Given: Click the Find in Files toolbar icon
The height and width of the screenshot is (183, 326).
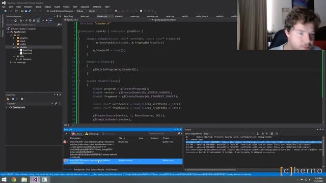Looking at the screenshot, I should tap(116, 11).
